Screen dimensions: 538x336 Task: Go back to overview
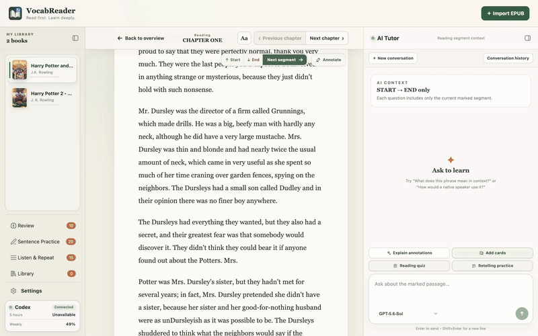click(141, 38)
